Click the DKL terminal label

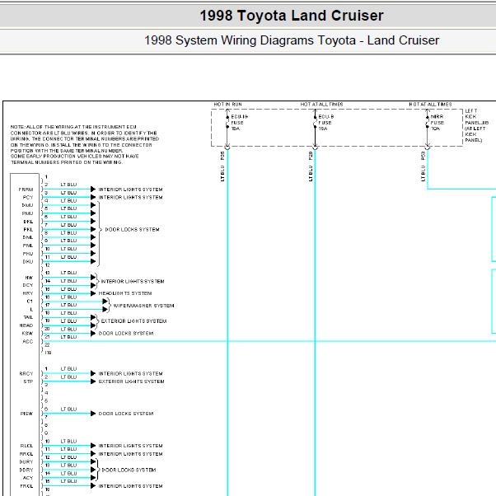point(28,222)
